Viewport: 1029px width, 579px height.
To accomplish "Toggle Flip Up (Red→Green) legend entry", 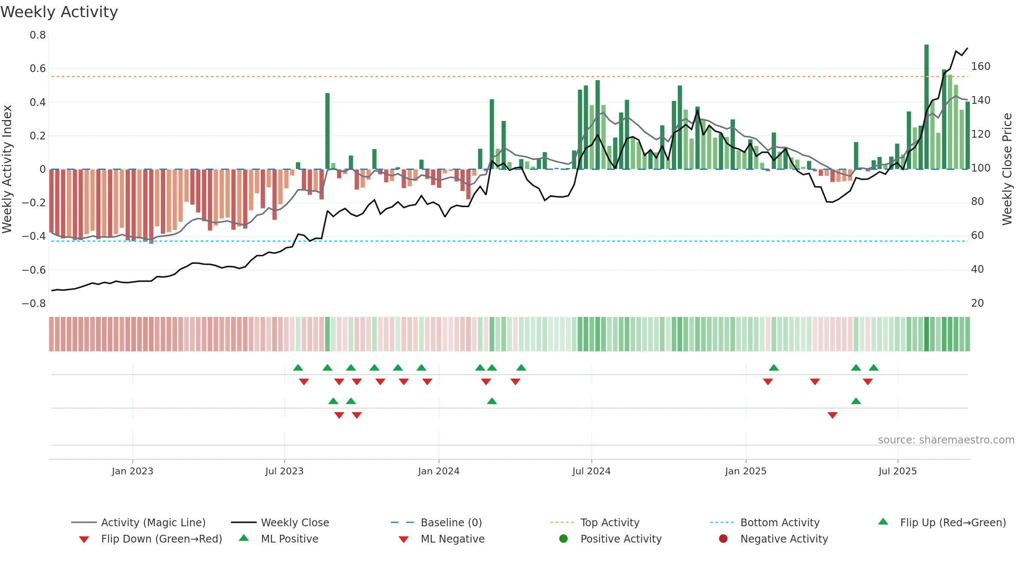I will click(x=942, y=522).
